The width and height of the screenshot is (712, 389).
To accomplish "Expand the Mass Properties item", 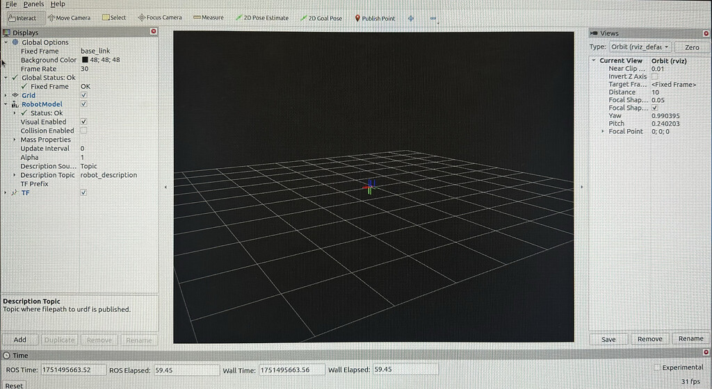I will coord(15,140).
